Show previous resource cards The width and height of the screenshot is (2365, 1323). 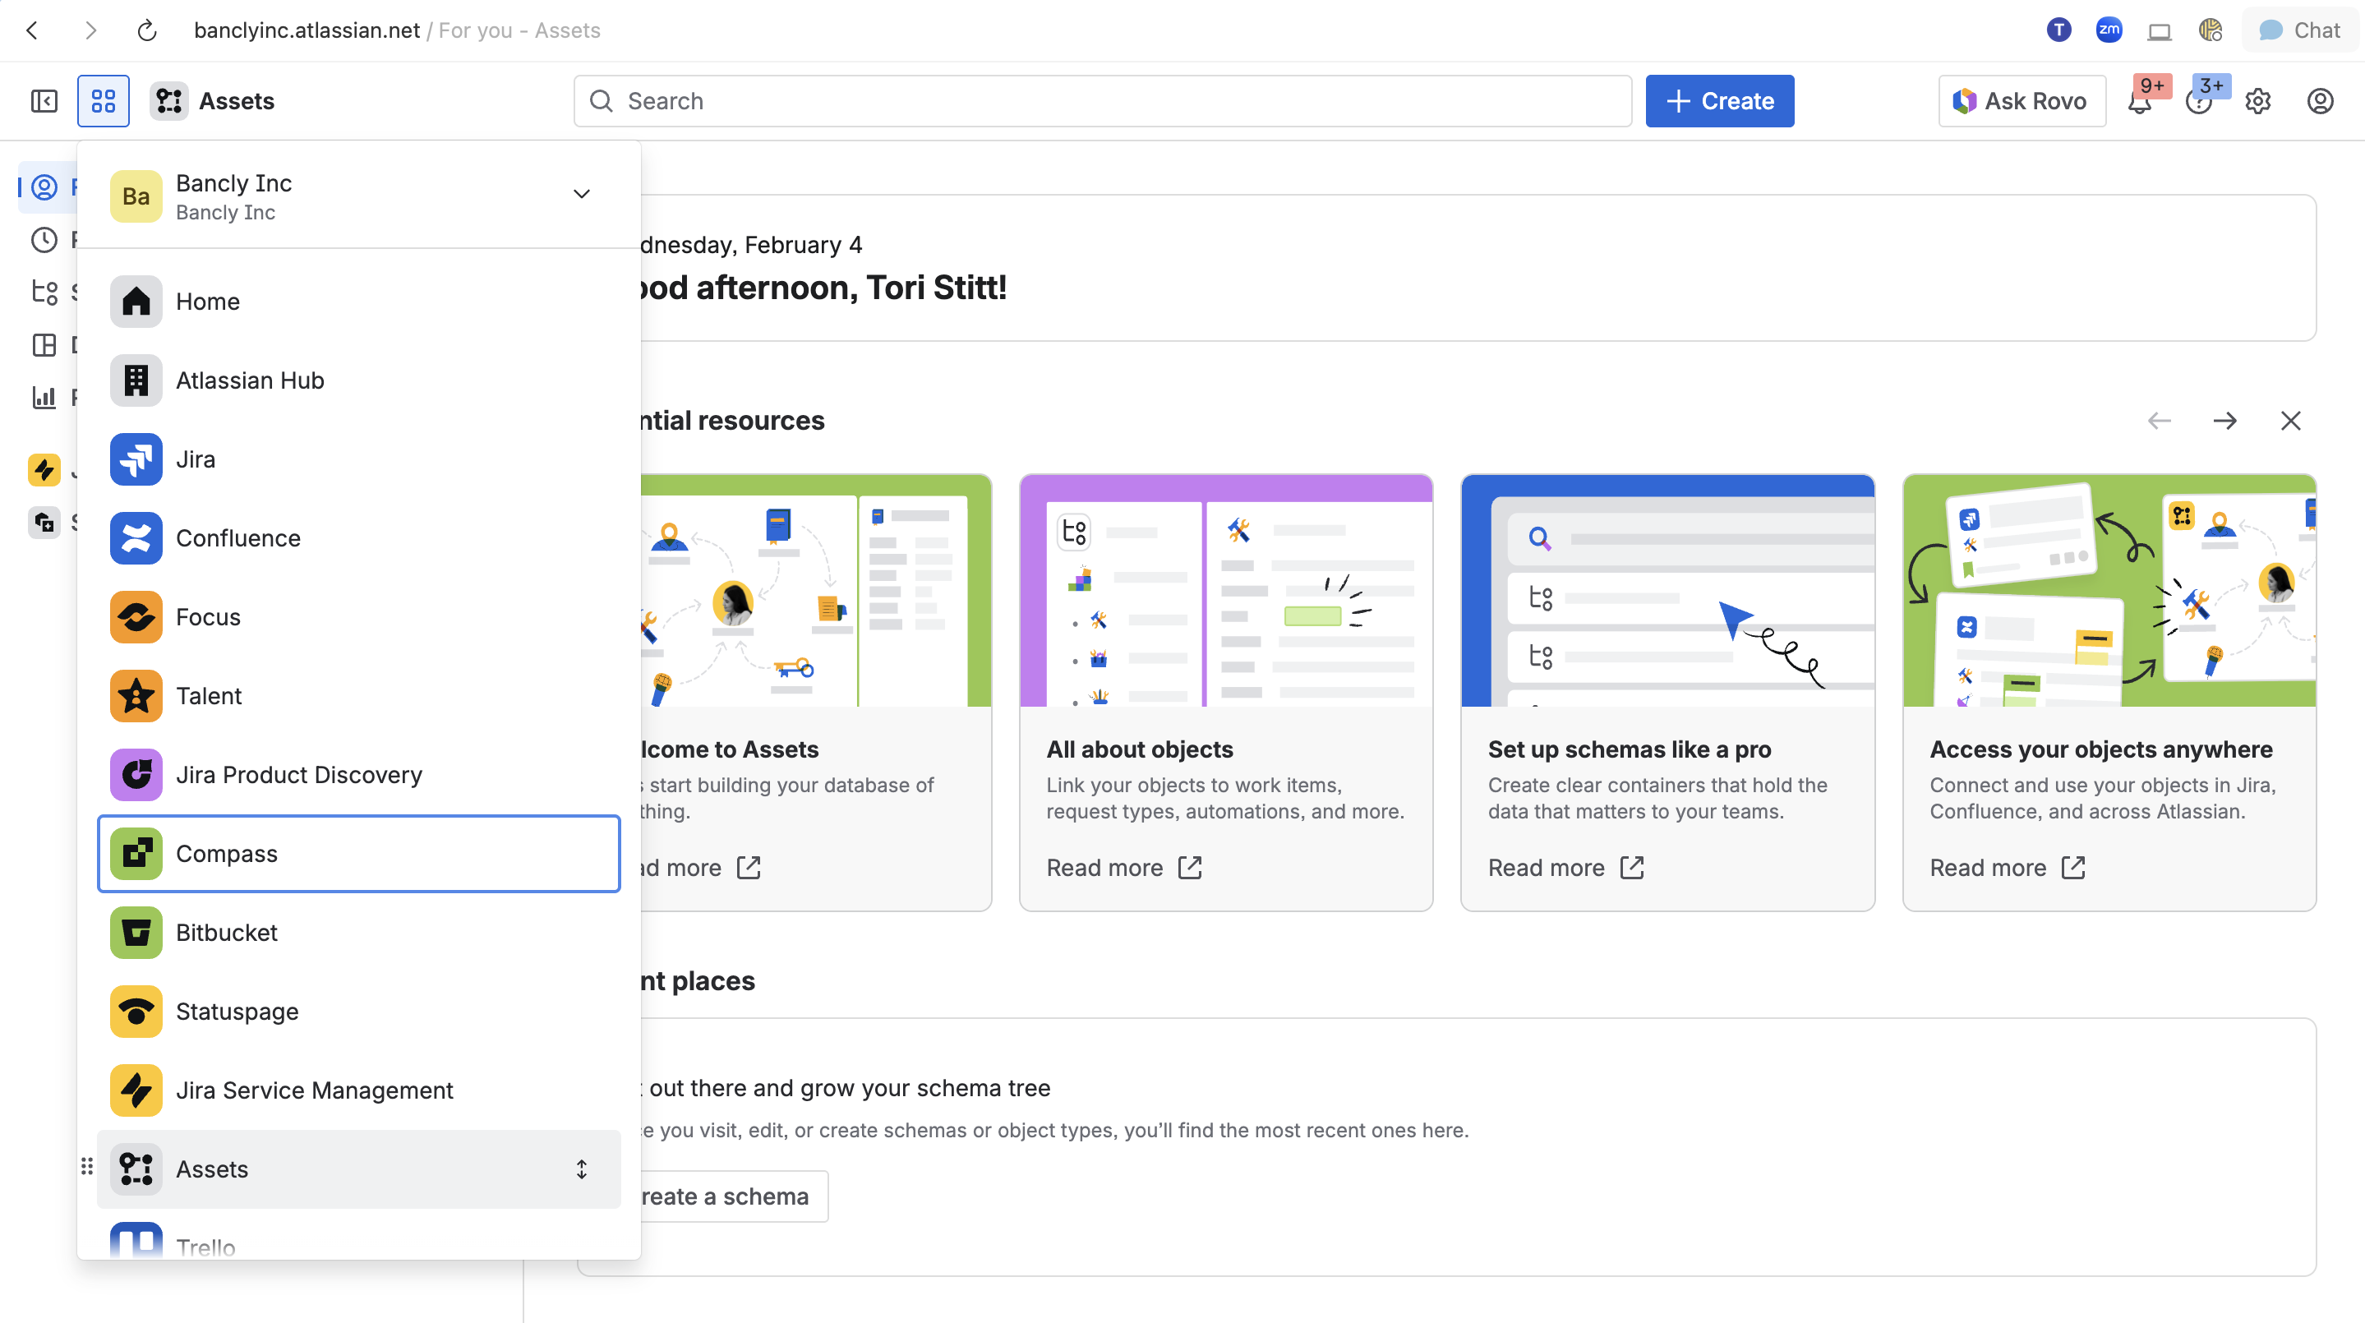2160,421
